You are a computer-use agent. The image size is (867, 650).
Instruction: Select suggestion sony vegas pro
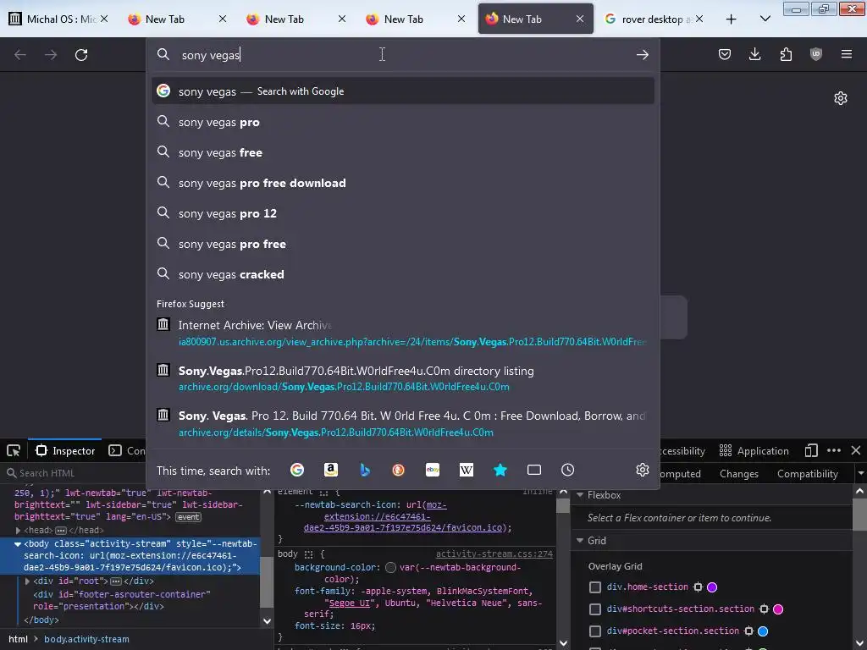click(402, 122)
